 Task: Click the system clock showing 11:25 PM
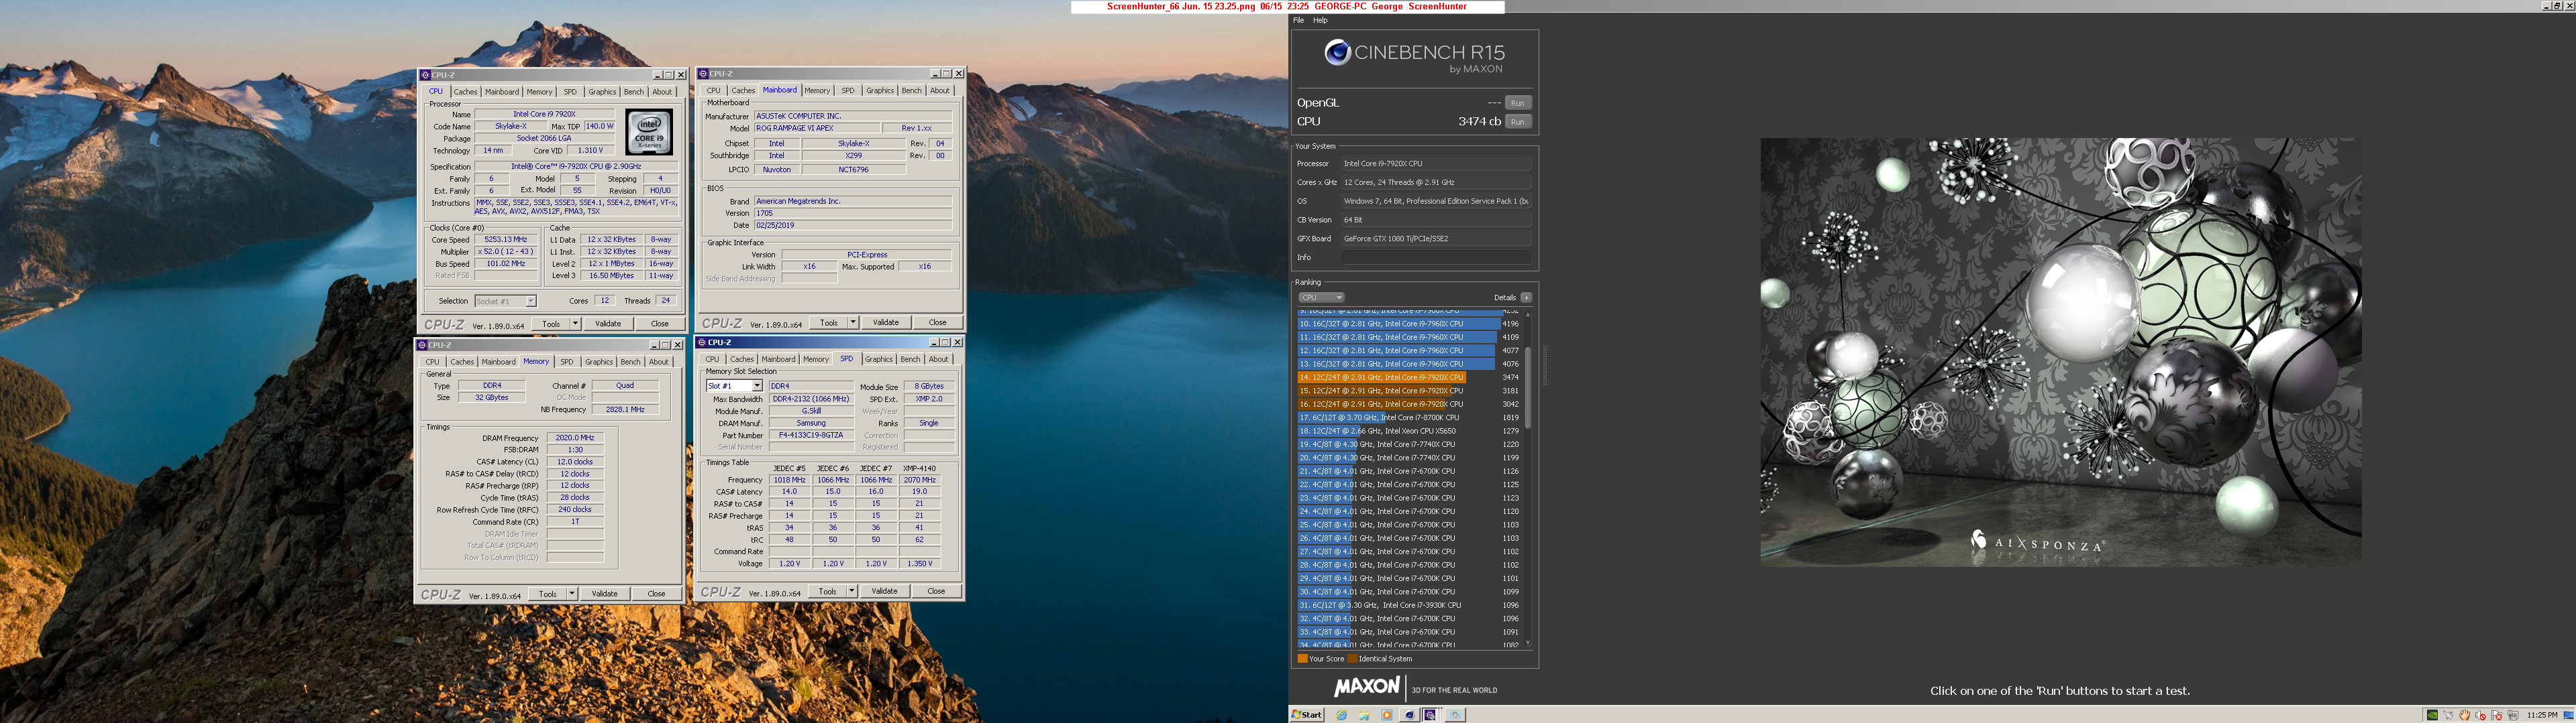pos(2543,715)
